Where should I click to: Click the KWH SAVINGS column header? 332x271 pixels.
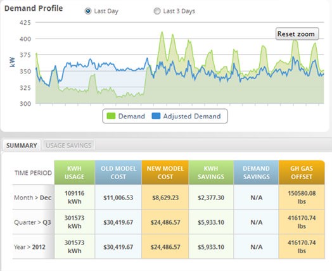point(211,172)
